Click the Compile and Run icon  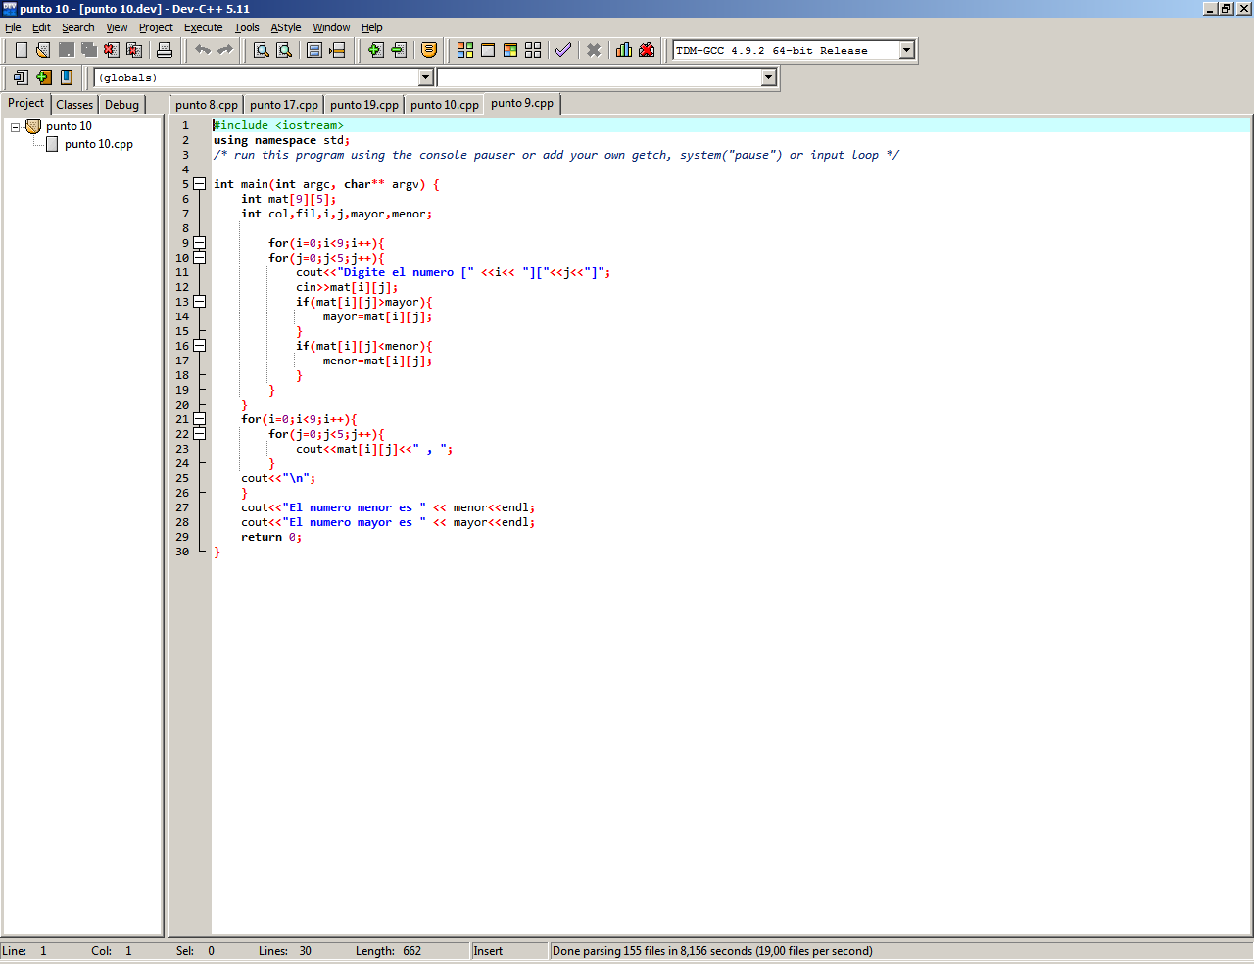coord(510,50)
